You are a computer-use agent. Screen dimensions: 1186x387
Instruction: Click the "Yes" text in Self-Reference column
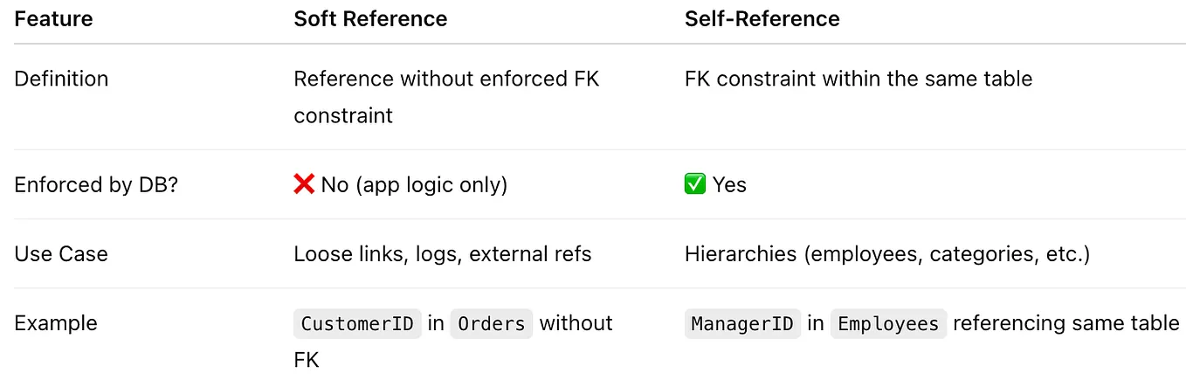(x=729, y=184)
